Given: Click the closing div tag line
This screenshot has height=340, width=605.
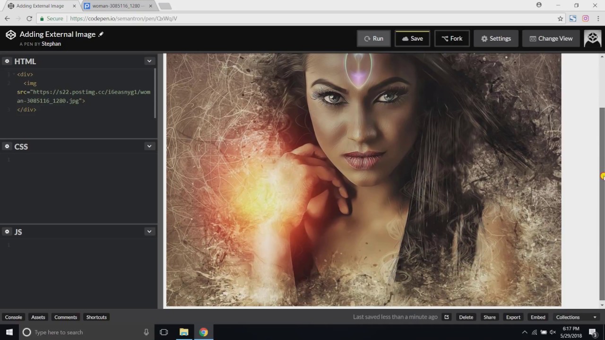Looking at the screenshot, I should coord(26,110).
